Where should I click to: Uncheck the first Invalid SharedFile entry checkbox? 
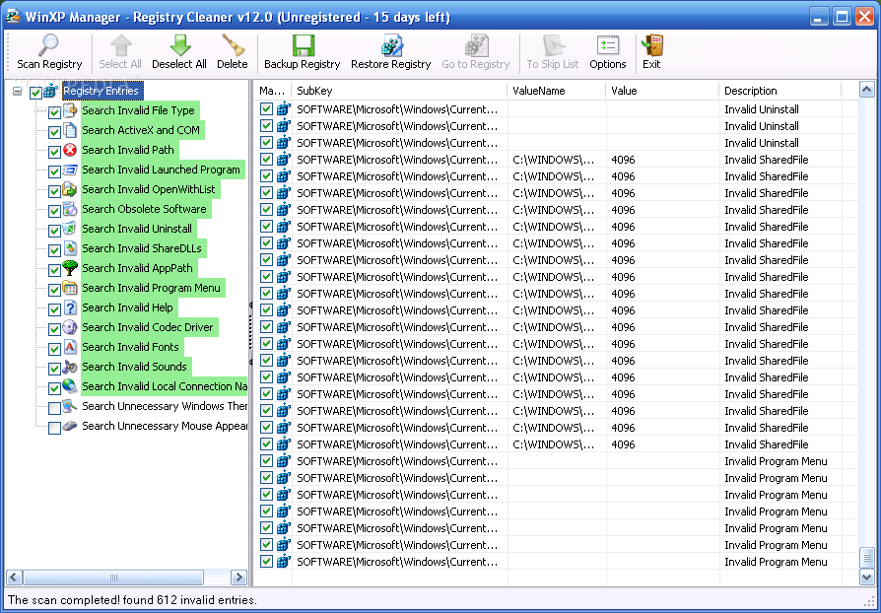pyautogui.click(x=266, y=159)
